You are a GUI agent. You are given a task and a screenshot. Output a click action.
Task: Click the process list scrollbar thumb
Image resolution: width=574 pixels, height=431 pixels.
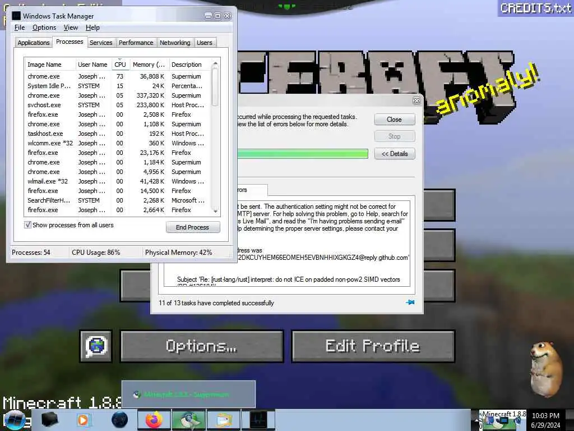coord(215,88)
